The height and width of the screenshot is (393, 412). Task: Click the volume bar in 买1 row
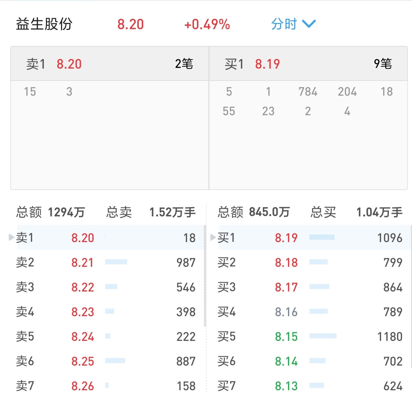coord(322,237)
